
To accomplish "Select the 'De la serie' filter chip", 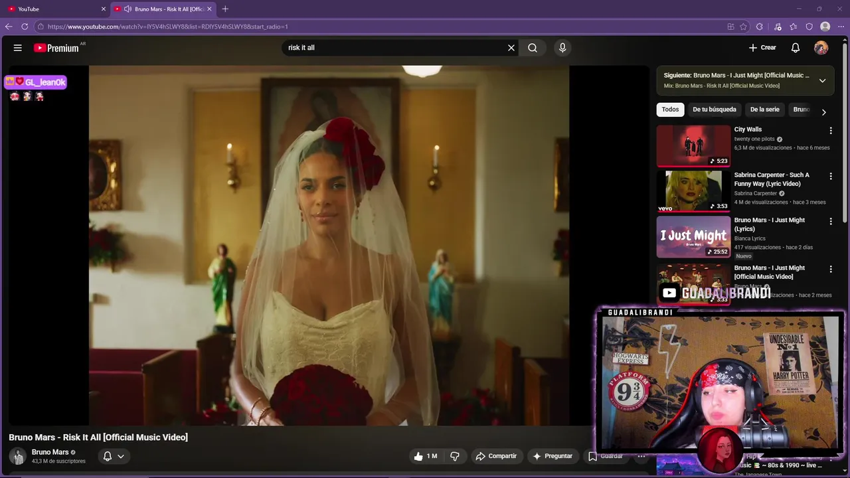I will (765, 110).
